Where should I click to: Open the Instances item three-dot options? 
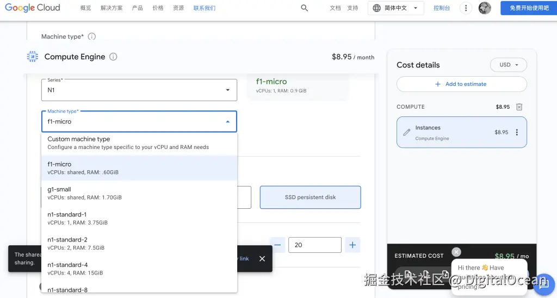pyautogui.click(x=517, y=132)
